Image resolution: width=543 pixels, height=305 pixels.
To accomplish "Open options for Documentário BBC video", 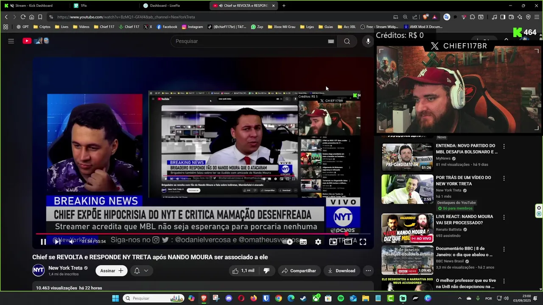I will (504, 249).
